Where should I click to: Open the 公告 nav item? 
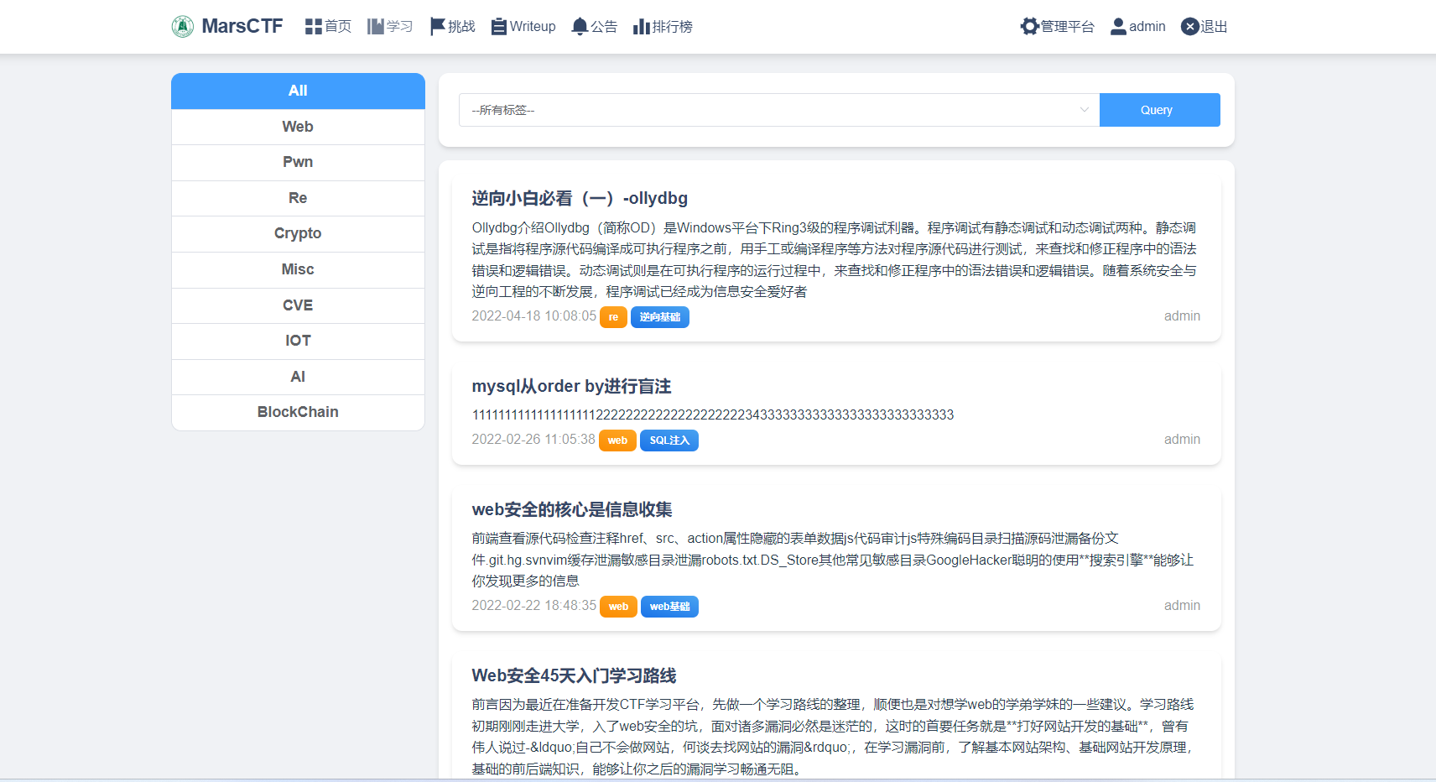(x=604, y=26)
